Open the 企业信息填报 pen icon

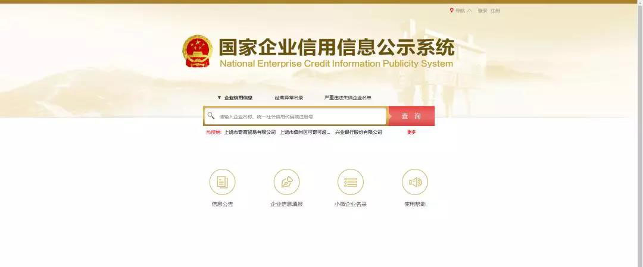(286, 182)
